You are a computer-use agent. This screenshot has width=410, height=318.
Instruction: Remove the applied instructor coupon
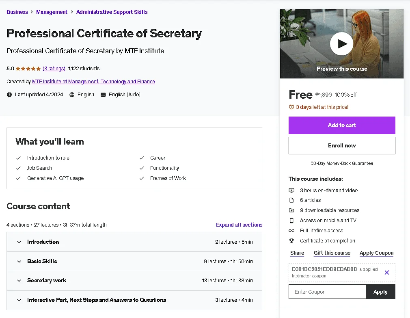point(387,273)
